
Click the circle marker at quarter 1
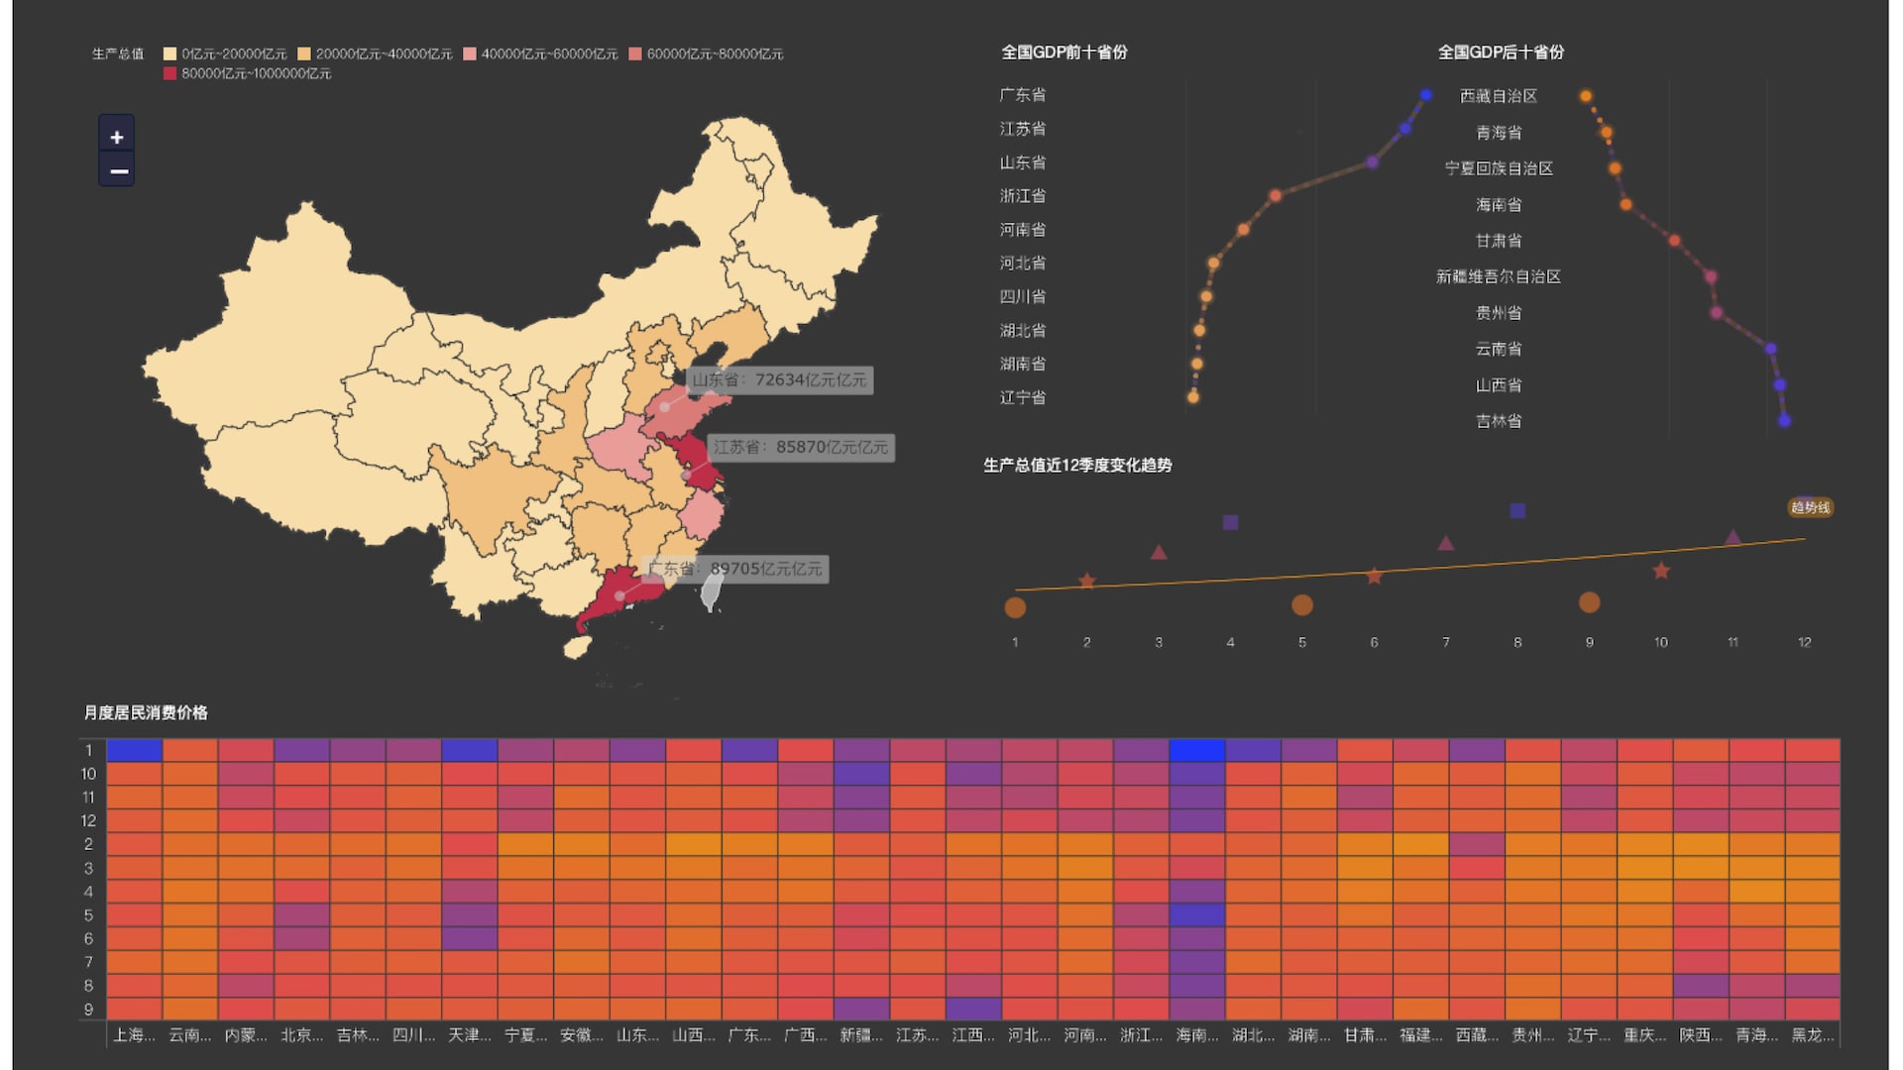[x=1015, y=607]
